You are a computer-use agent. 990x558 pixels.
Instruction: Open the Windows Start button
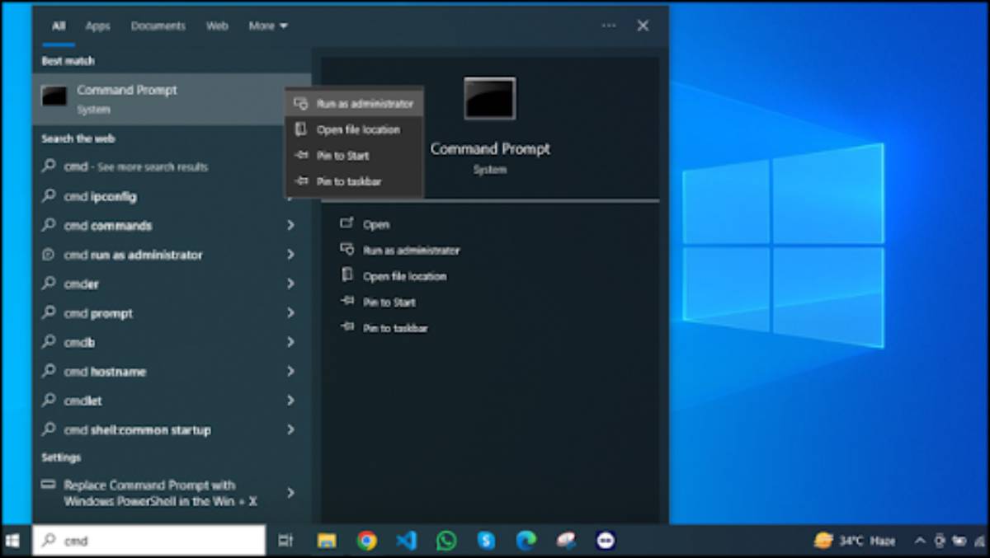tap(13, 541)
